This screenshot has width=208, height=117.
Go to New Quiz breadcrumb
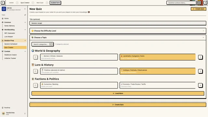tap(40, 3)
